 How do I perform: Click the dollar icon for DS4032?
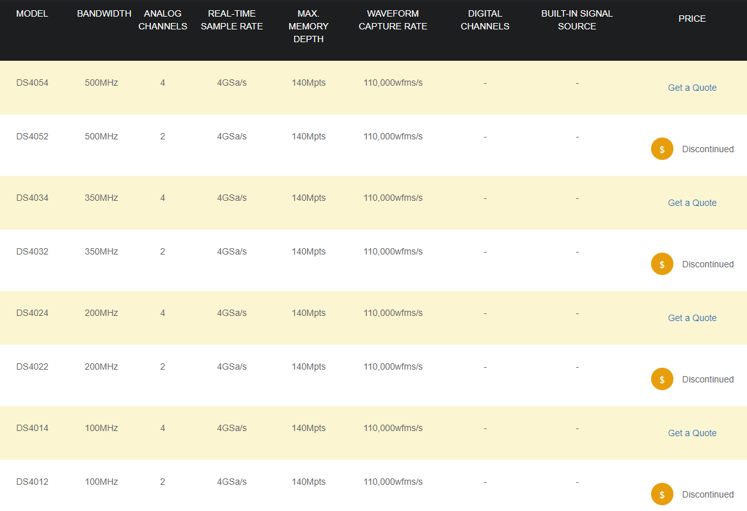click(x=662, y=264)
